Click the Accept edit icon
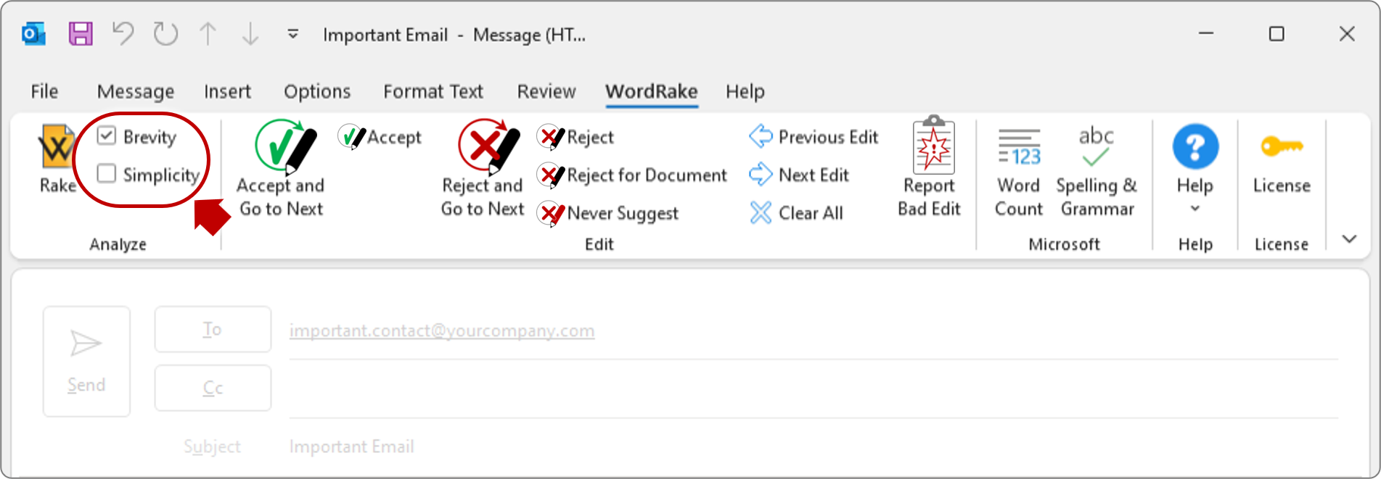Image resolution: width=1381 pixels, height=479 pixels. point(352,136)
